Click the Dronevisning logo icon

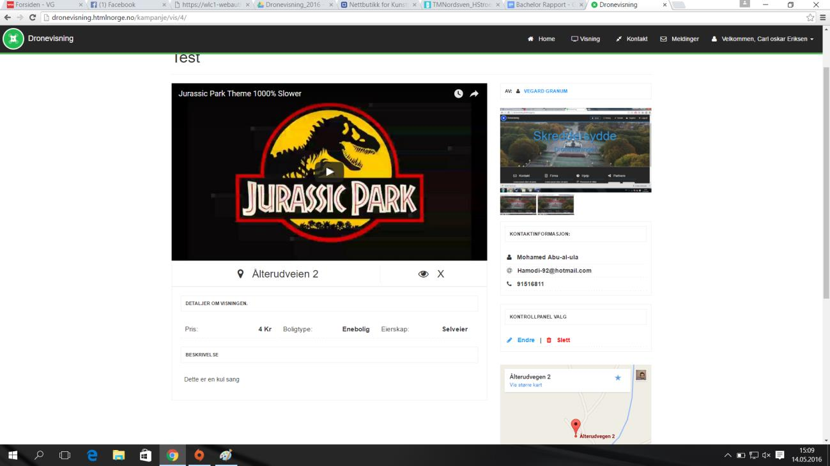coord(13,39)
